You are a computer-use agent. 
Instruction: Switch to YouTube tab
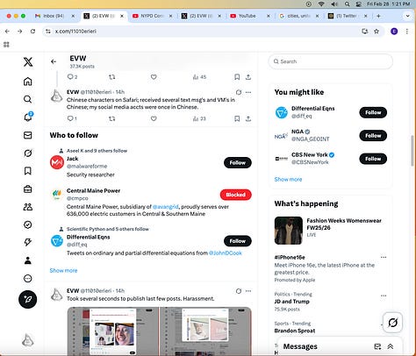point(249,16)
